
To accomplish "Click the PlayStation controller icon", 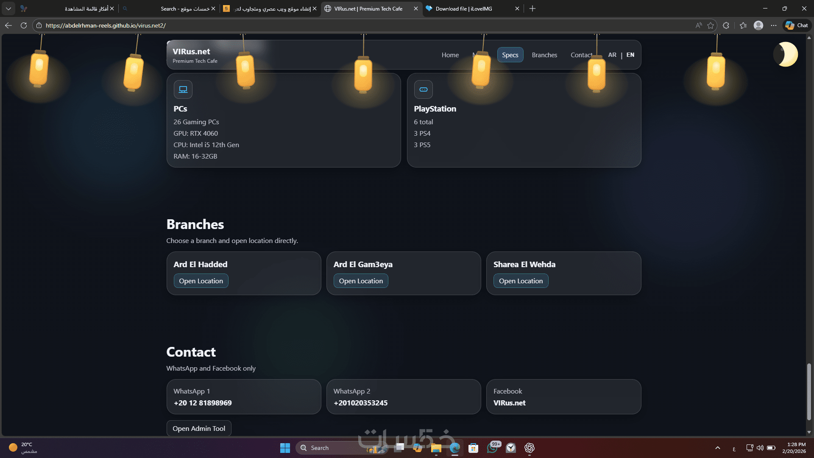I will click(x=423, y=89).
